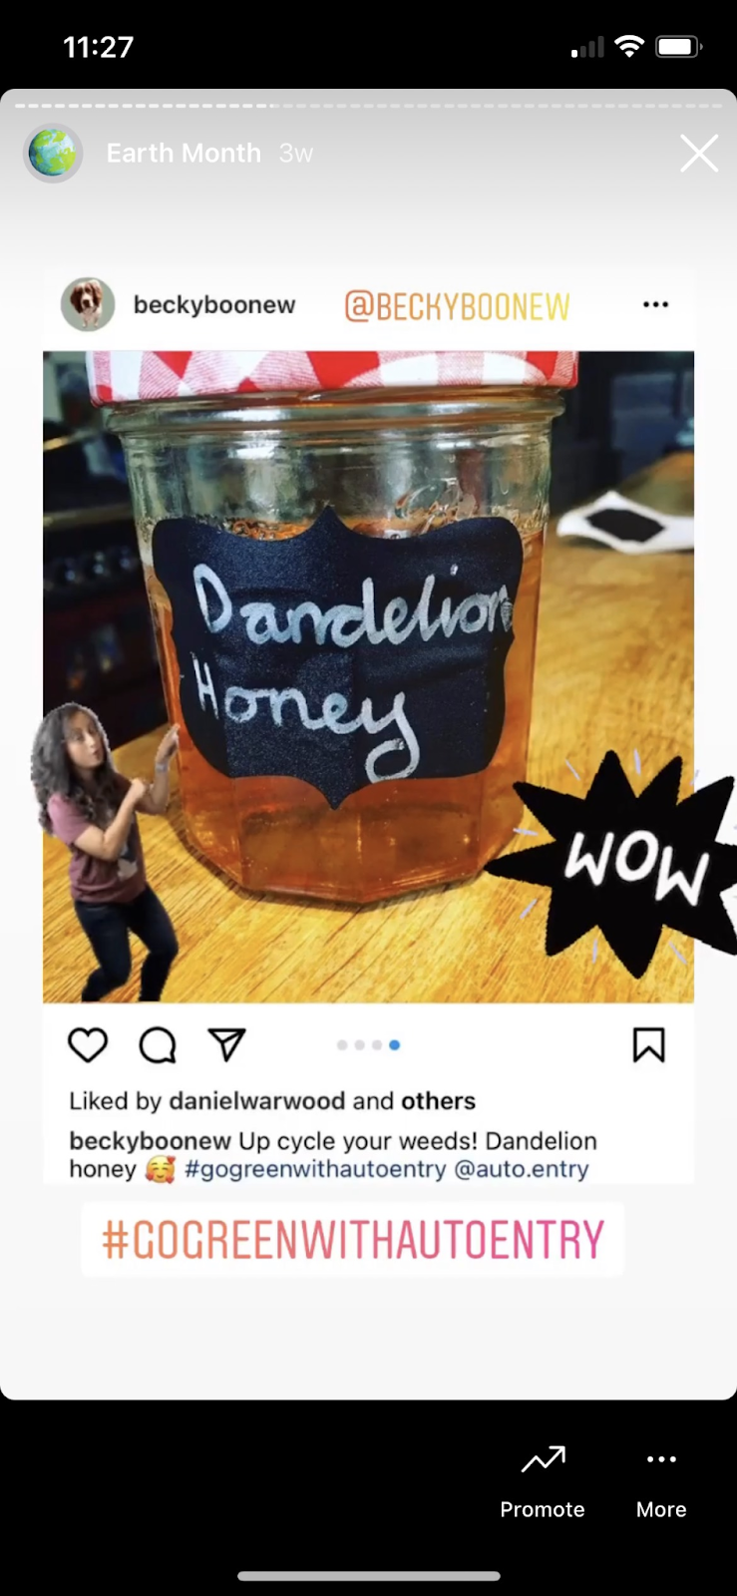Close the story with the X
Image resolution: width=737 pixels, height=1596 pixels.
pyautogui.click(x=699, y=154)
